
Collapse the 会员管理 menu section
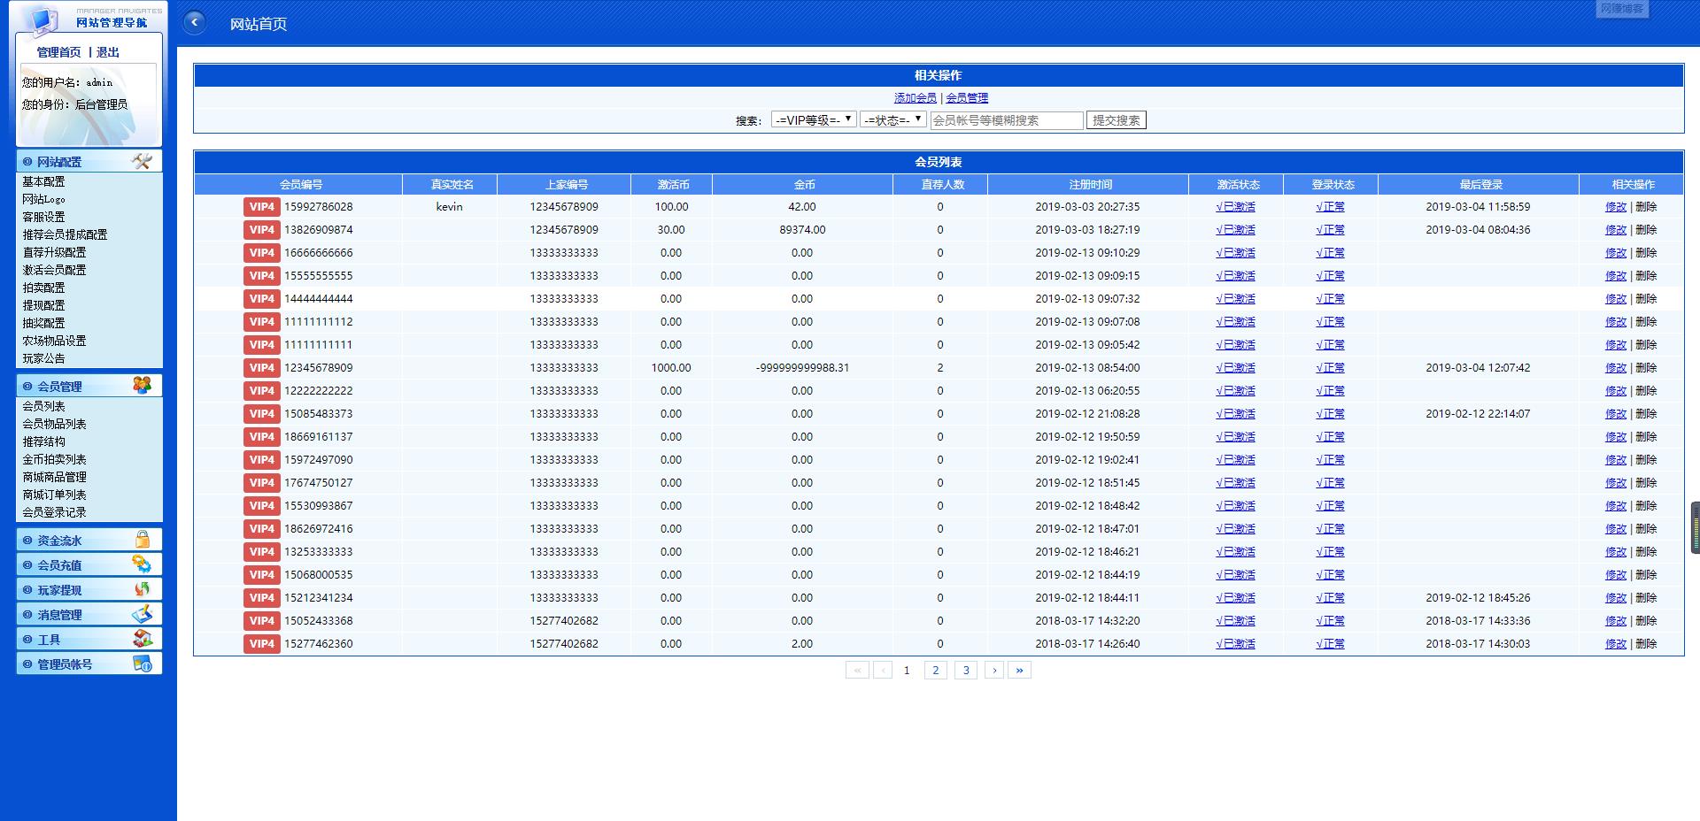[89, 386]
